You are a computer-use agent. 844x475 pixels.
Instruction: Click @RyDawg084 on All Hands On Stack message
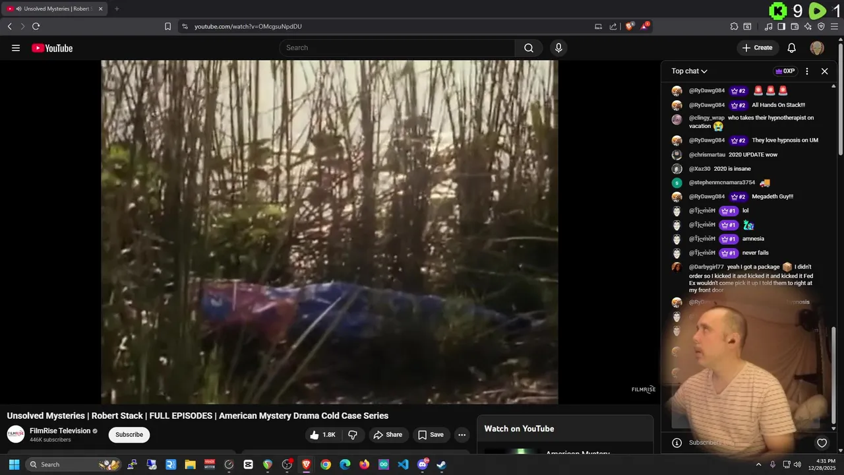pyautogui.click(x=707, y=105)
